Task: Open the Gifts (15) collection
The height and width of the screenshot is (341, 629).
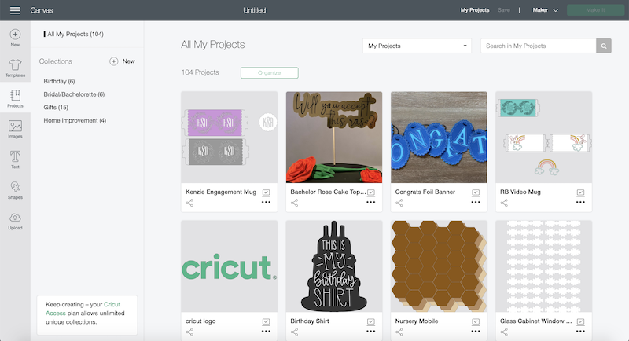Action: [56, 108]
